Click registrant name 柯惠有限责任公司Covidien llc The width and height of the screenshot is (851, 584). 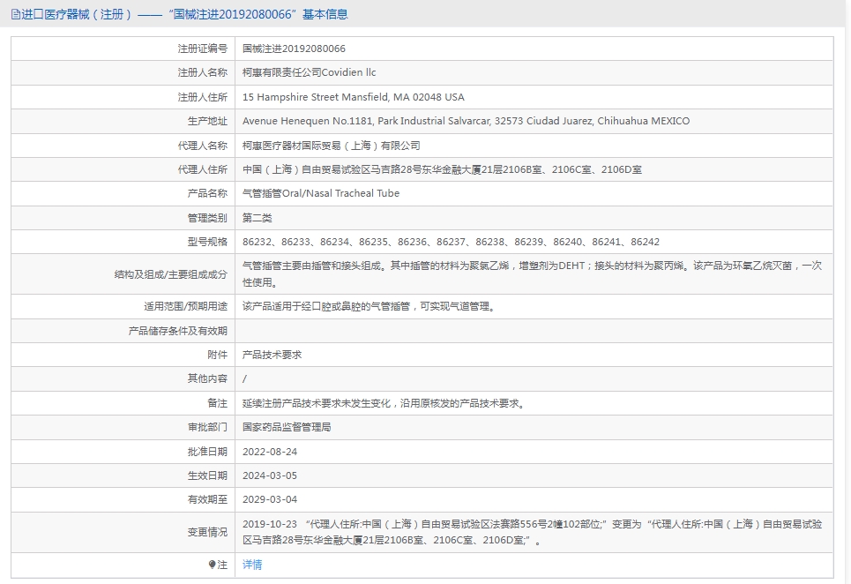coord(309,72)
